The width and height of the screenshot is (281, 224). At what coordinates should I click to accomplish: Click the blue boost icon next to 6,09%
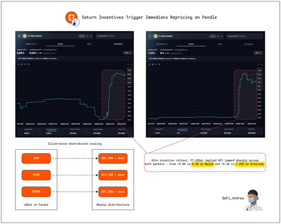tap(40, 53)
